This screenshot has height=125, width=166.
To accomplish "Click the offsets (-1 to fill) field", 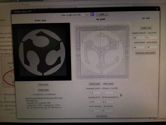I will (x=108, y=93).
